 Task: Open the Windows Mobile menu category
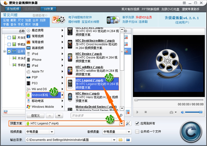(x=45, y=107)
